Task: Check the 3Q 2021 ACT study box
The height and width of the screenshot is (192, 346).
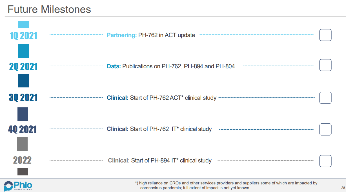Action: pos(325,98)
